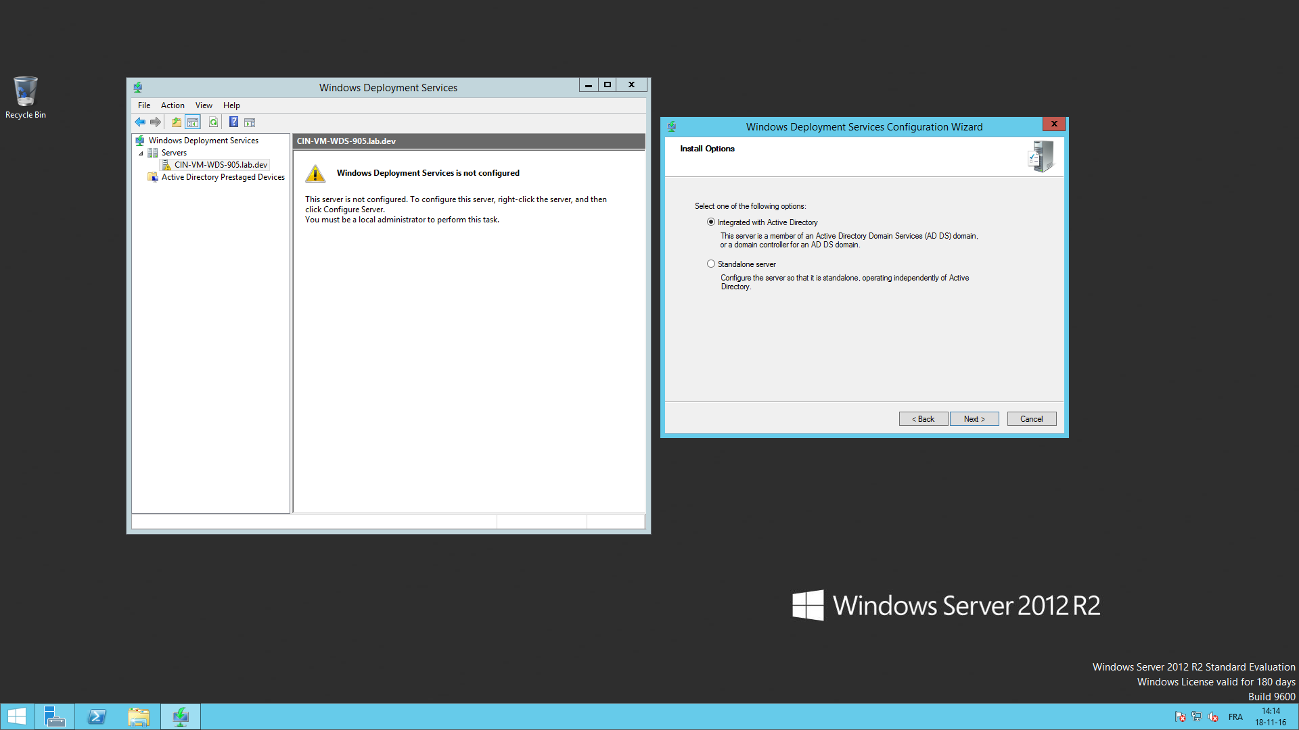Click the blue Back arrow in WDS toolbar
Viewport: 1299px width, 730px height.
click(140, 122)
